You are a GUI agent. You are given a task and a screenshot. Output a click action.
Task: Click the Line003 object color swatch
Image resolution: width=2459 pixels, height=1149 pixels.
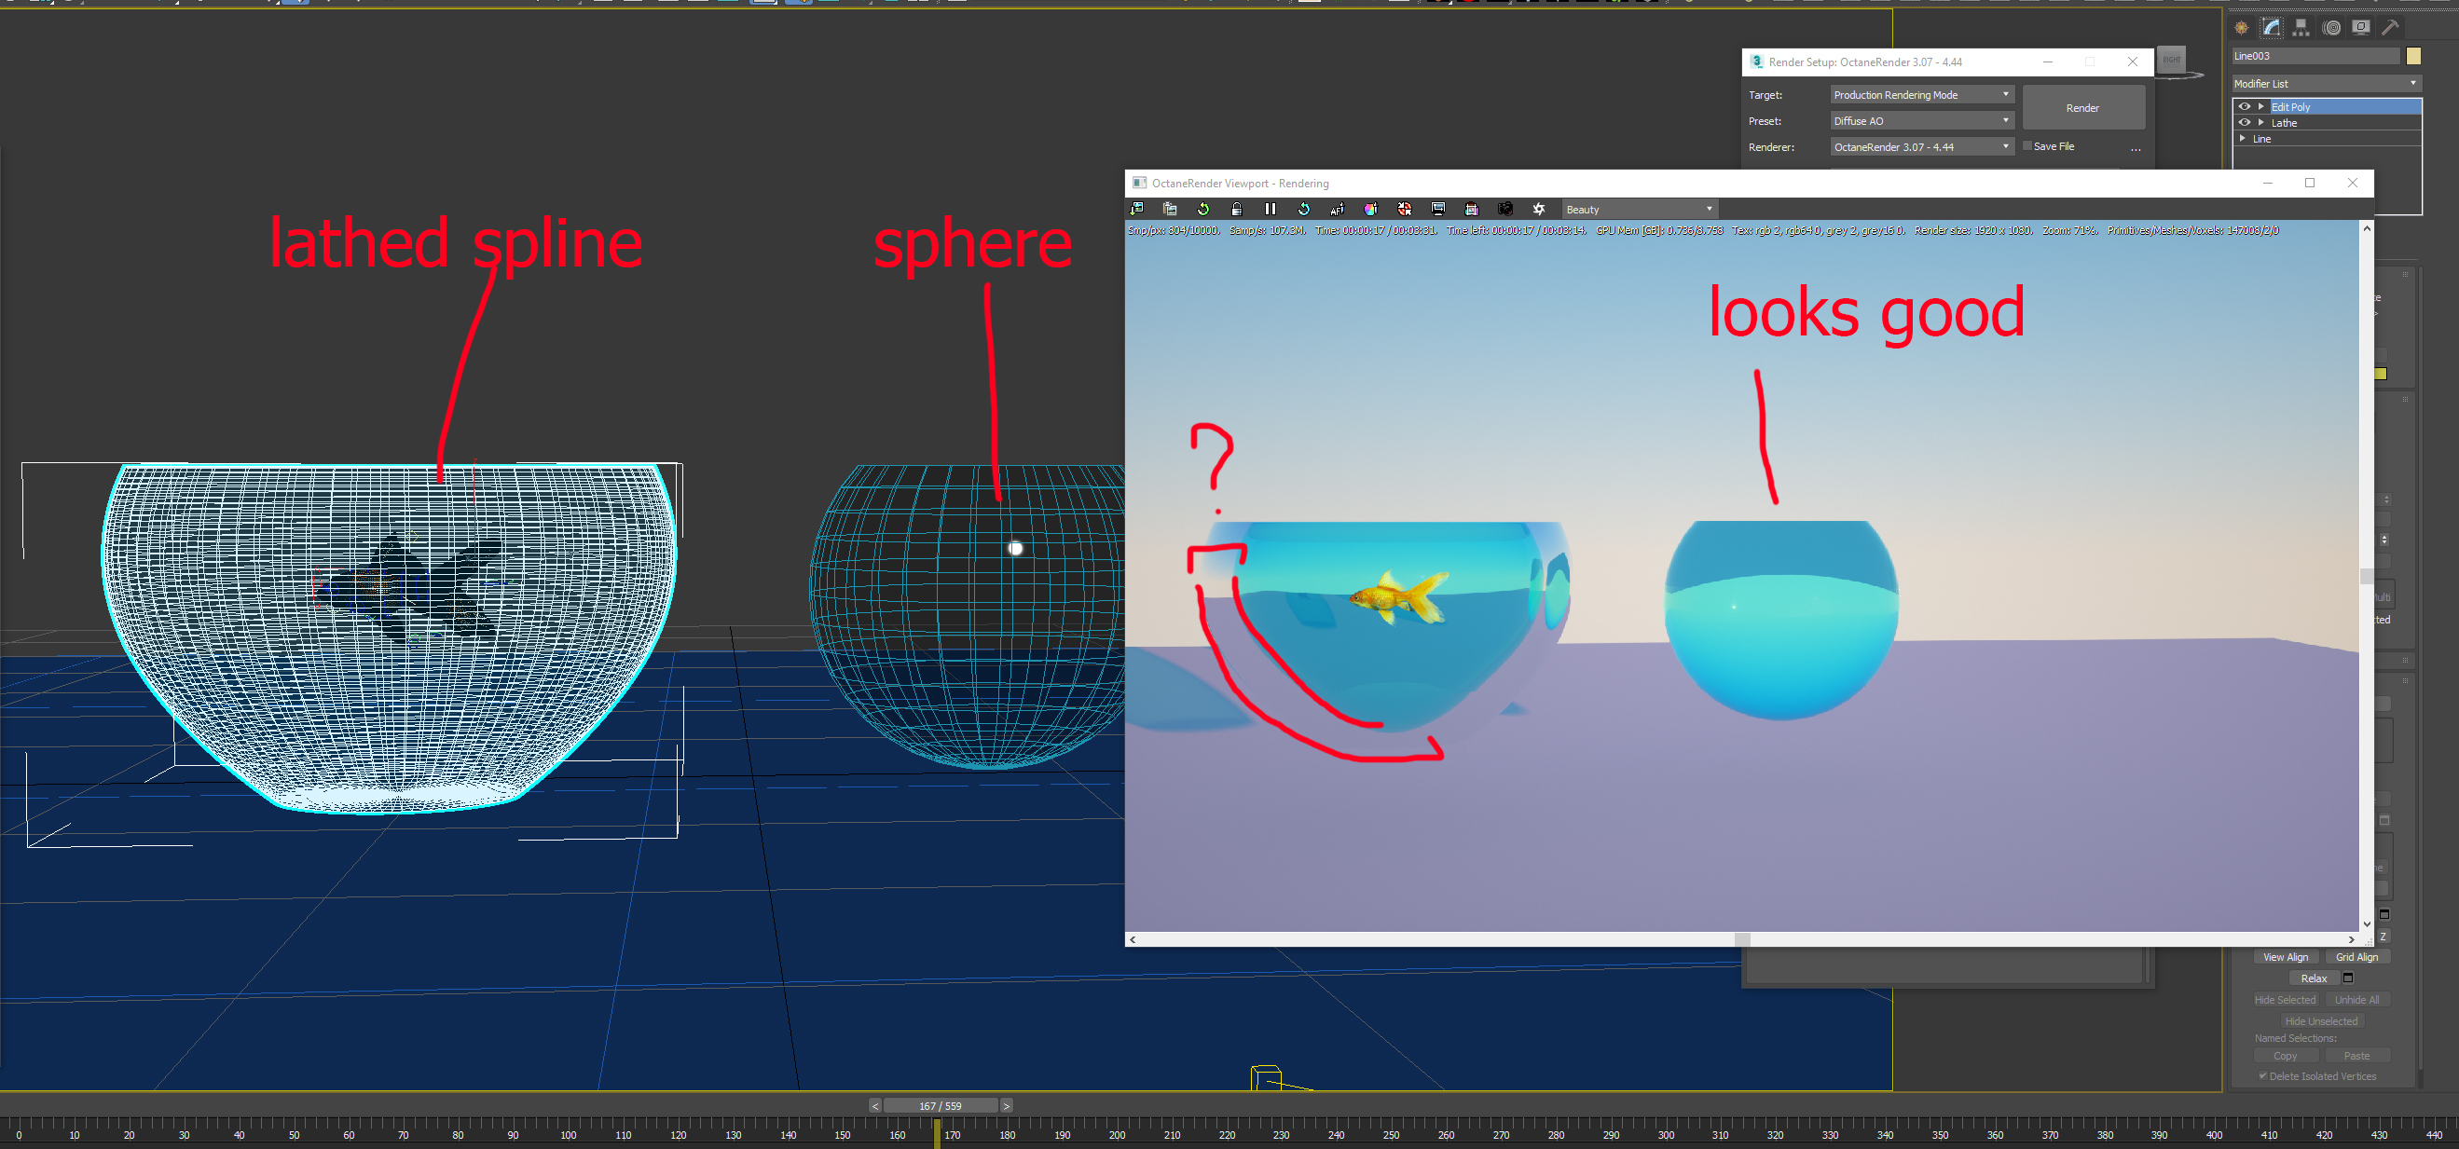(x=2413, y=56)
